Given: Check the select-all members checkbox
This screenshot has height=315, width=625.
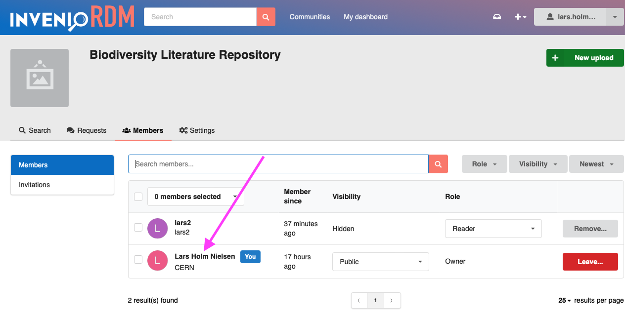Looking at the screenshot, I should coord(138,197).
